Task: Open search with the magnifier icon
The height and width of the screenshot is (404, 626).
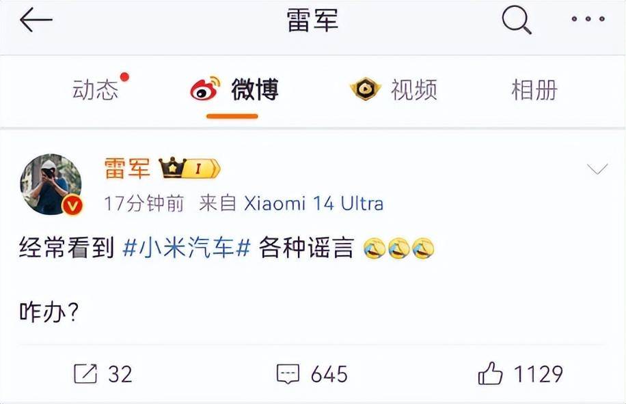Action: pos(517,20)
